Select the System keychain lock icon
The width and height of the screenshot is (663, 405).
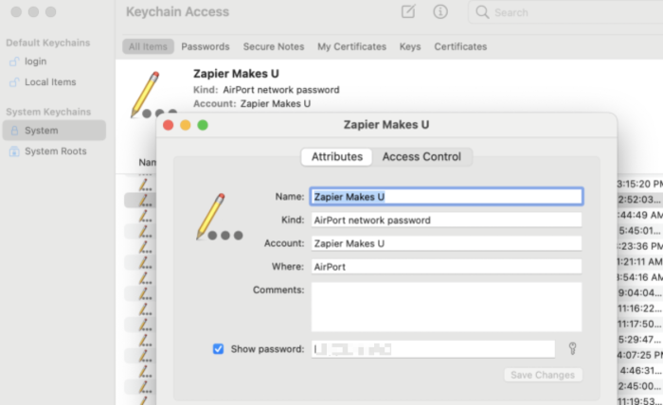click(14, 131)
